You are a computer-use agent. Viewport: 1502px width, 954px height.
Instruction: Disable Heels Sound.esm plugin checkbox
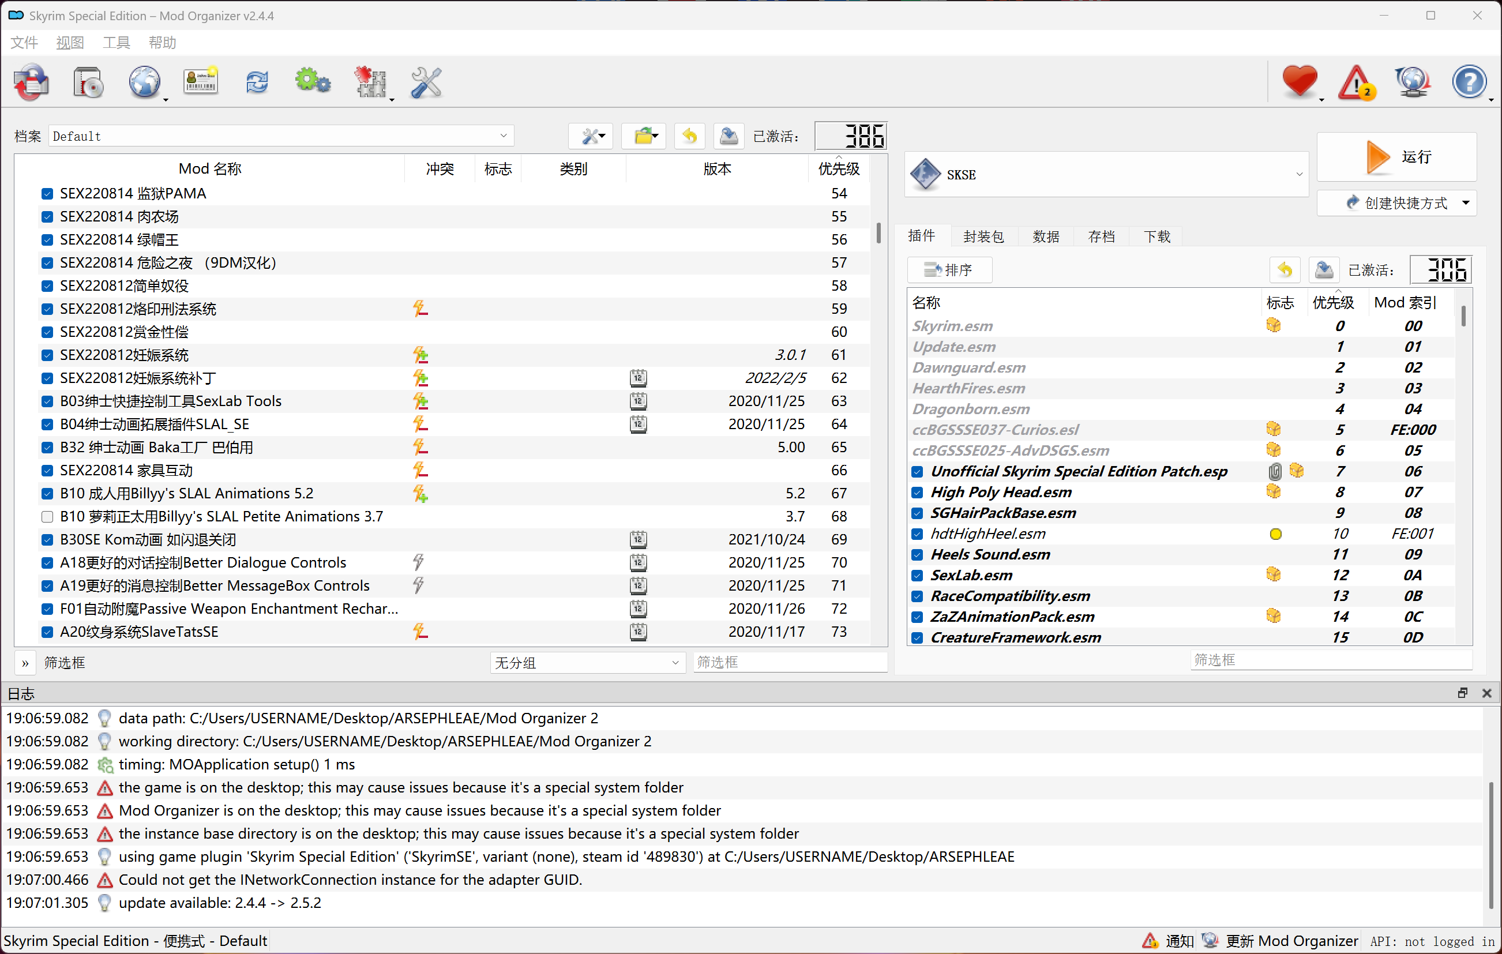tap(917, 555)
